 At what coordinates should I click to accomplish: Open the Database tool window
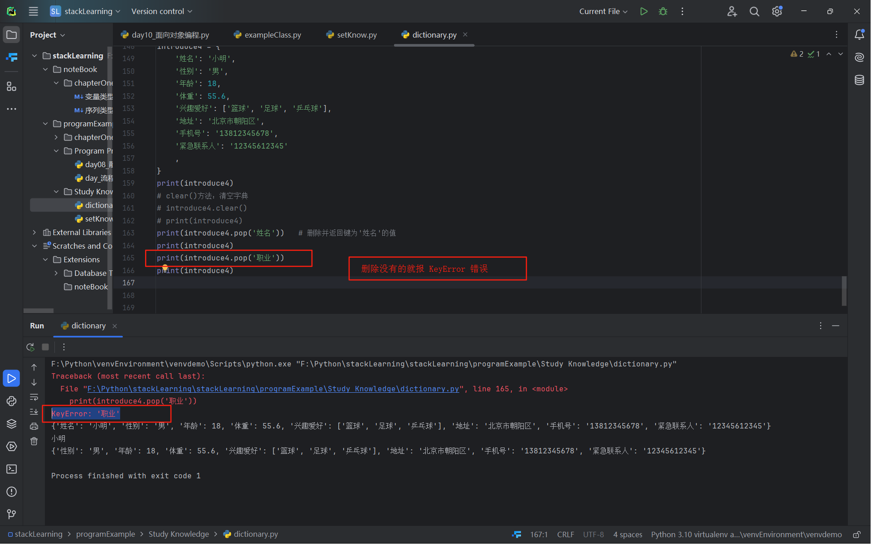tap(859, 80)
